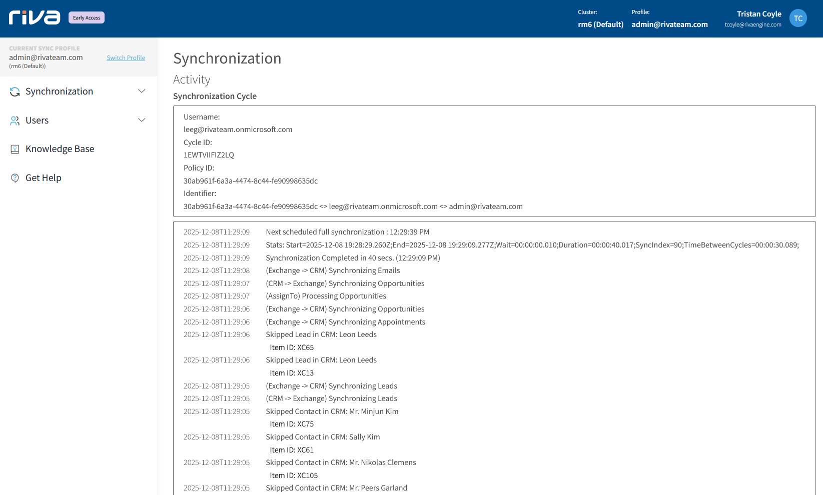
Task: Click the Next scheduled full synchronization entry
Action: (348, 232)
